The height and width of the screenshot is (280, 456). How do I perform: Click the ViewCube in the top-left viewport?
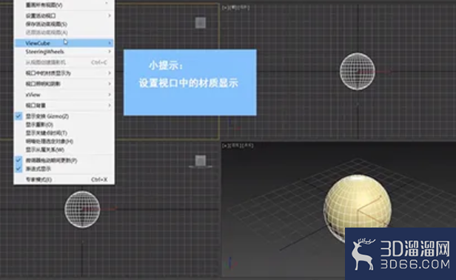[201, 23]
